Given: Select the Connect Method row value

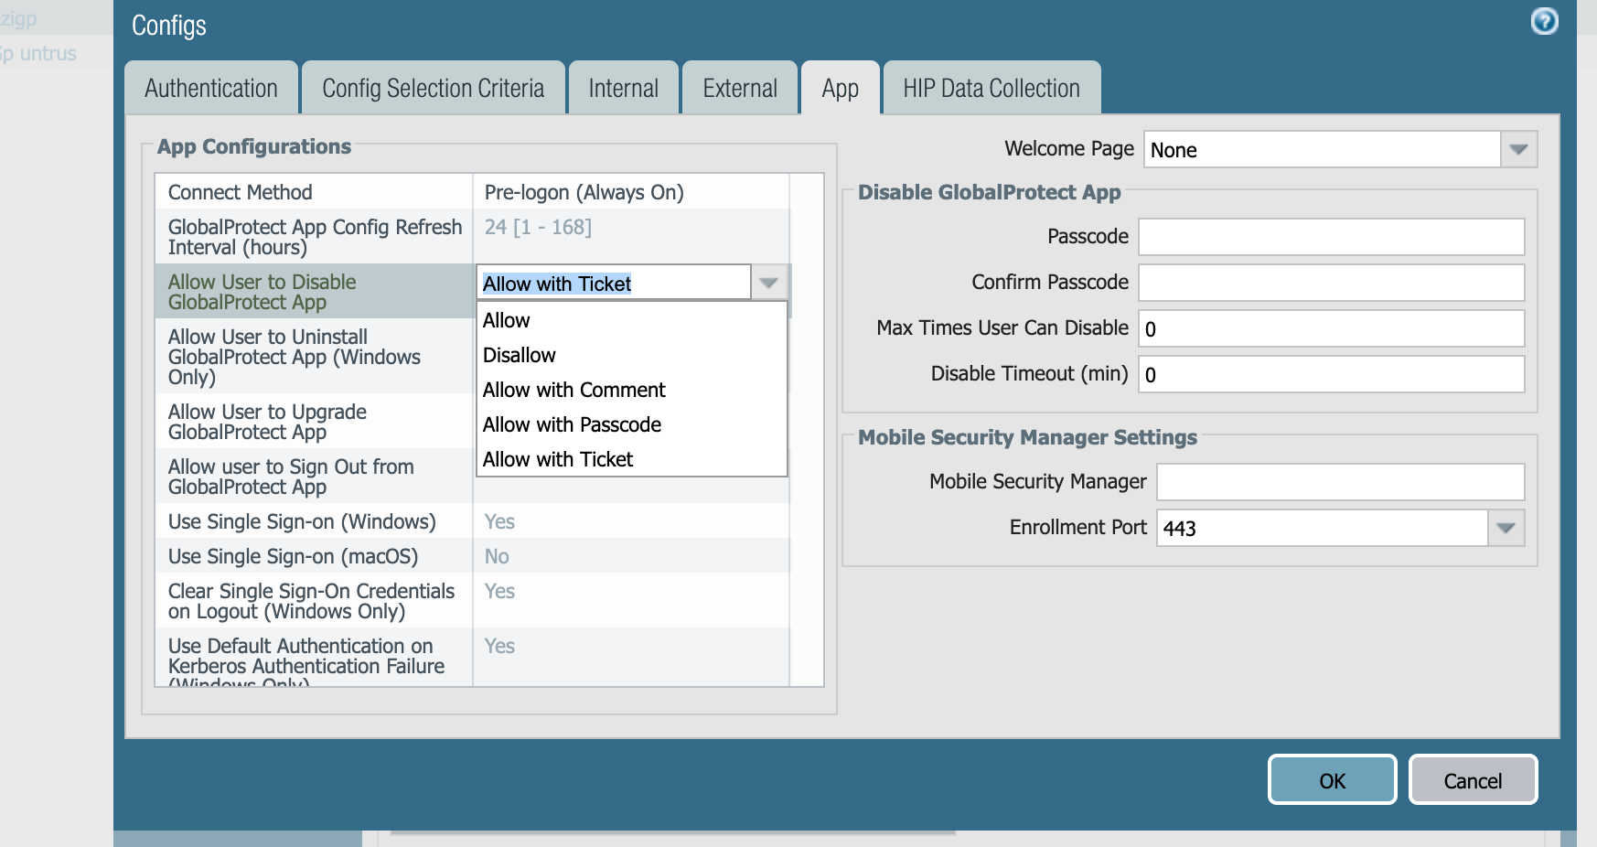Looking at the screenshot, I should point(630,192).
